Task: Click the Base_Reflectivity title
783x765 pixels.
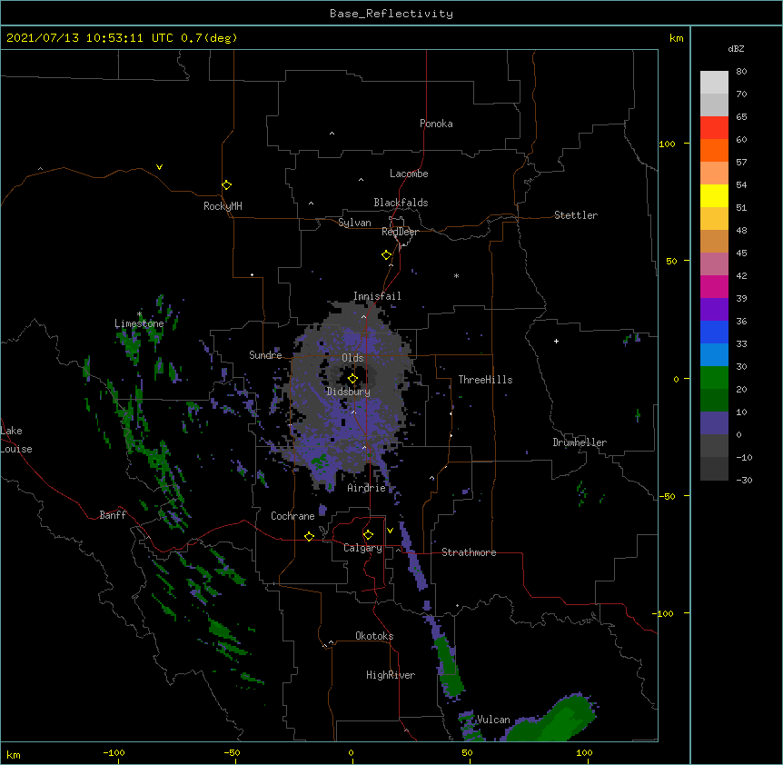Action: (391, 14)
